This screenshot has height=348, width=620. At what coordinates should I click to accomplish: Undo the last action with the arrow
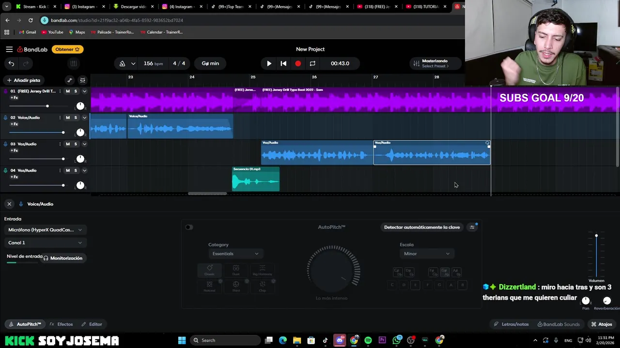(x=11, y=63)
